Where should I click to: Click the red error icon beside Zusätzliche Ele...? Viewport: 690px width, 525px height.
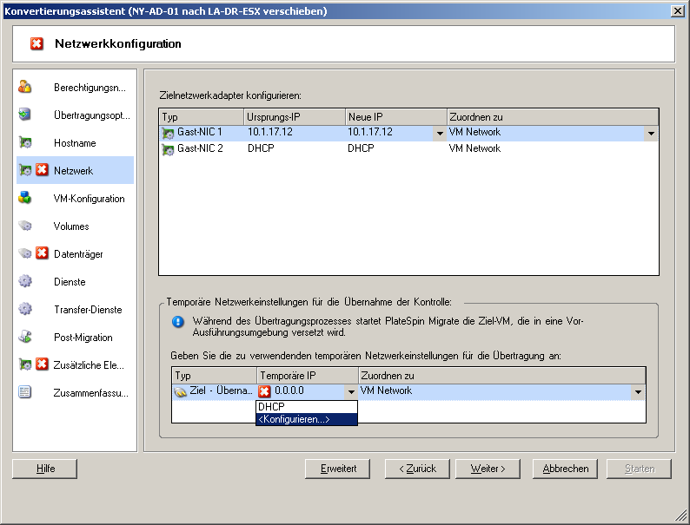pos(42,364)
